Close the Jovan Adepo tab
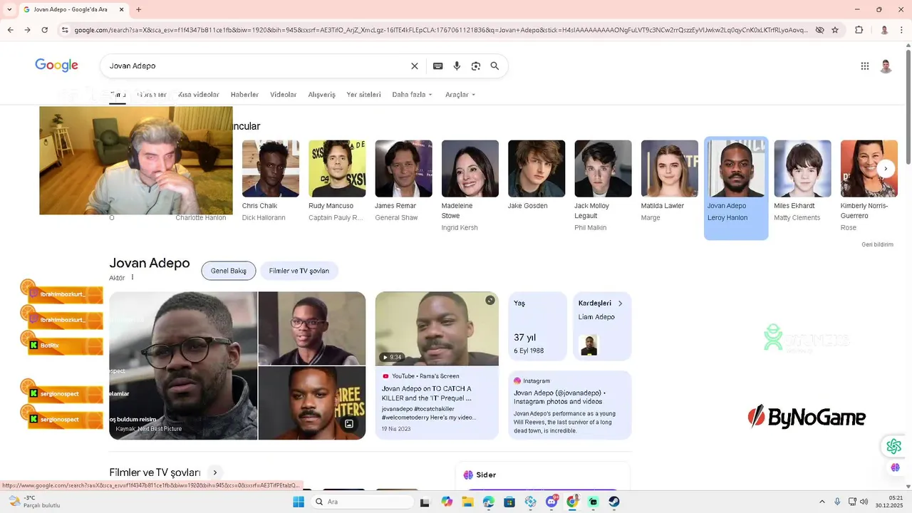This screenshot has width=912, height=513. [121, 9]
